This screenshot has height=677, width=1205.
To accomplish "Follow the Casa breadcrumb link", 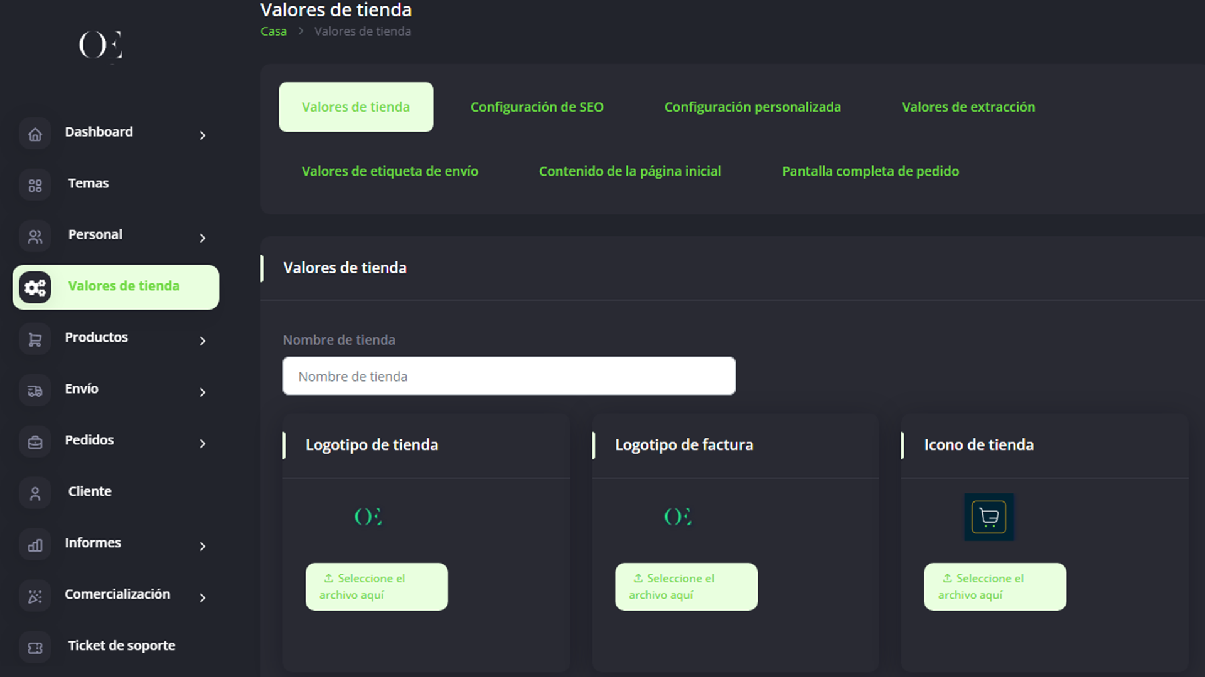I will pos(274,31).
